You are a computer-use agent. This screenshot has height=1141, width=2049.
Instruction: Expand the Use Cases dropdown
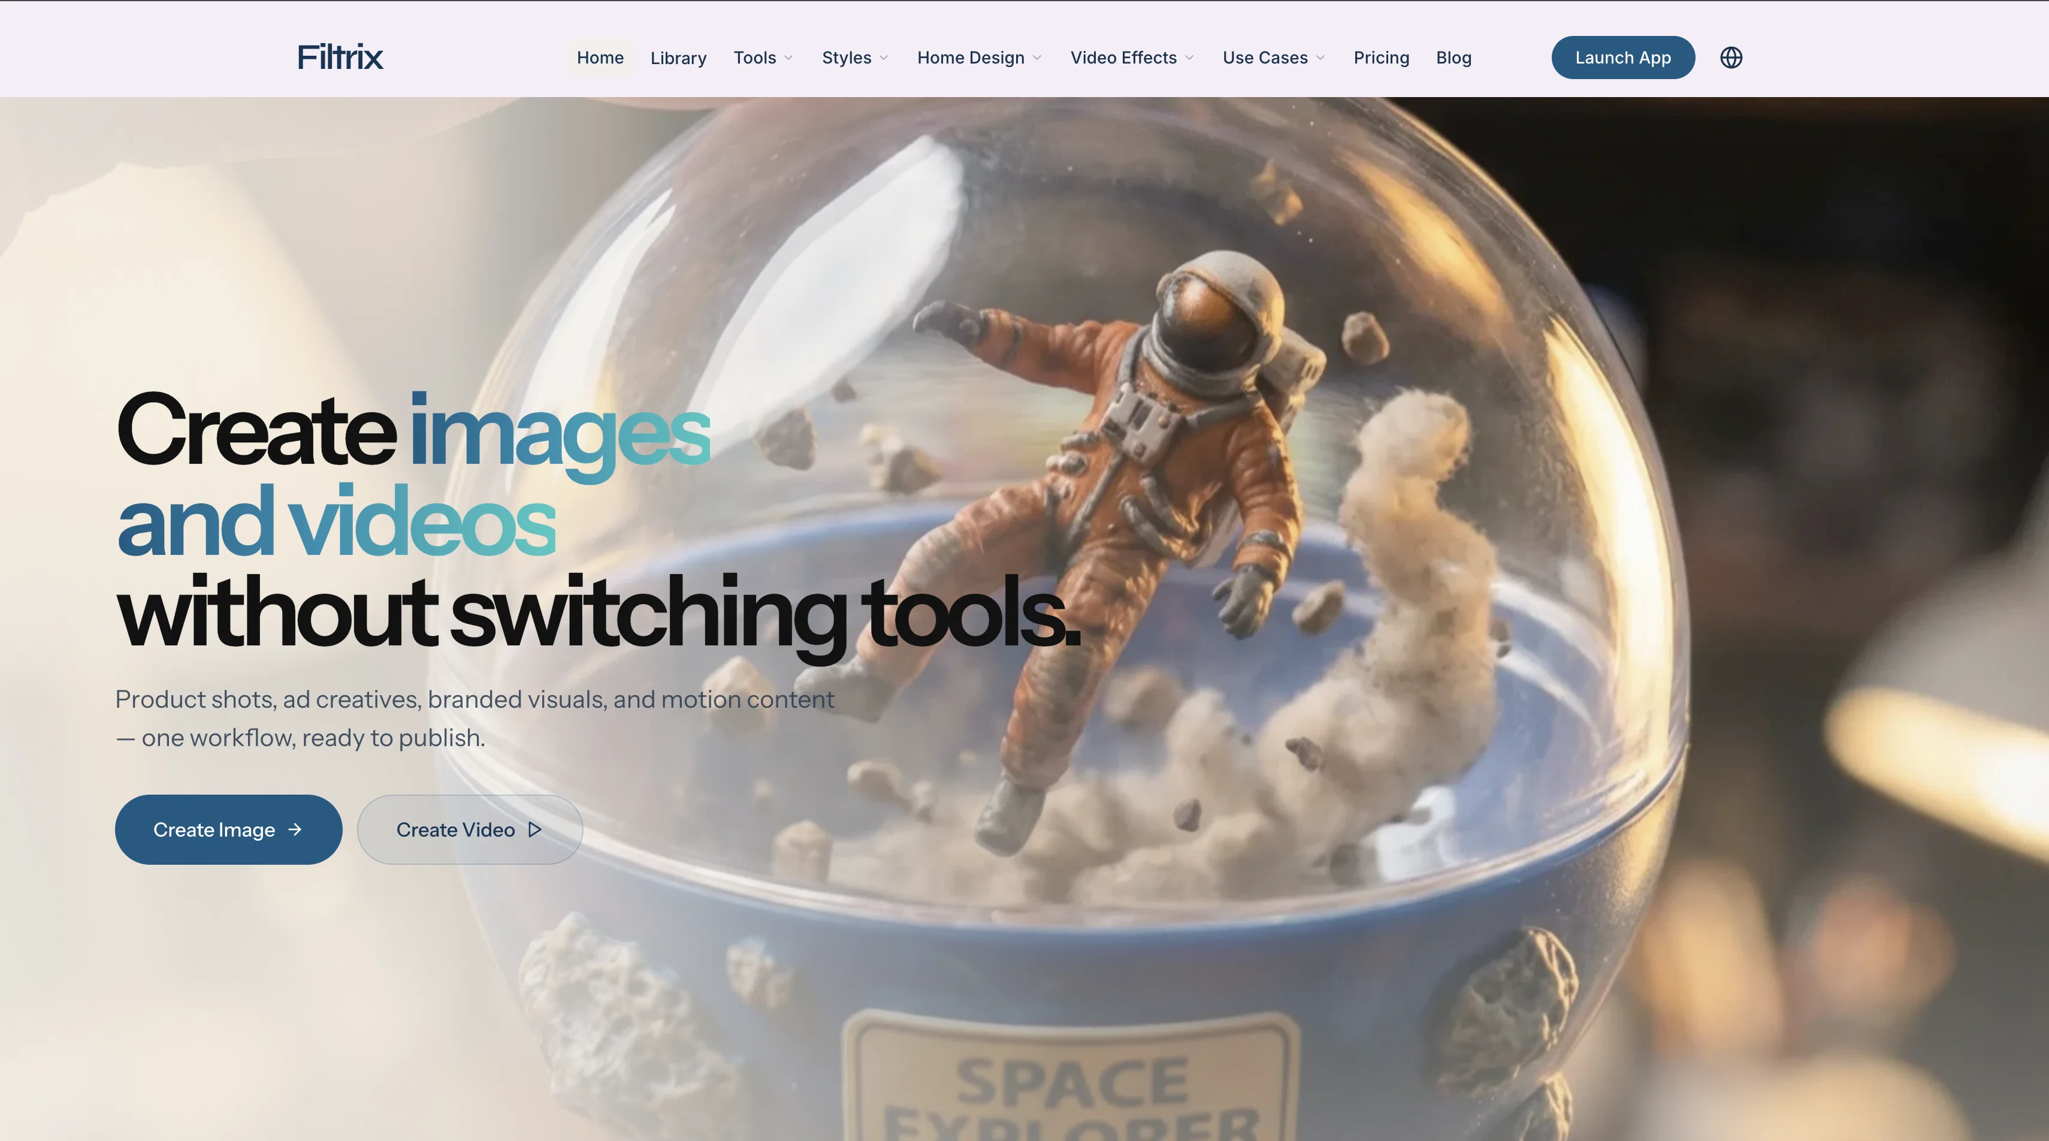tap(1274, 58)
